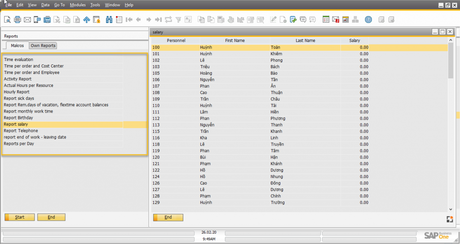Image resolution: width=460 pixels, height=244 pixels.
Task: Click the Fax icon in the toolbar
Action: coord(47,20)
